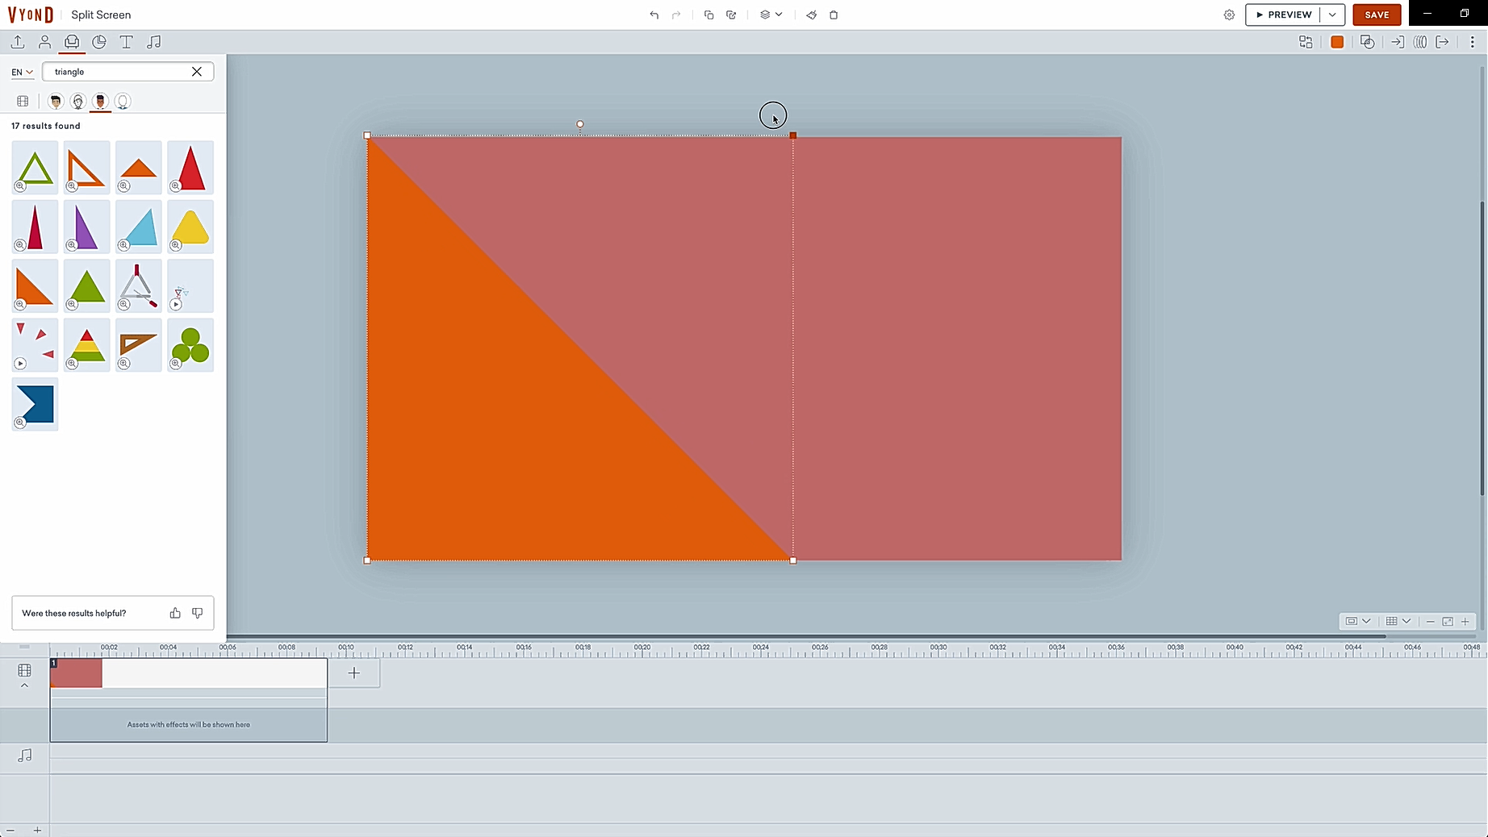The width and height of the screenshot is (1488, 837).
Task: Open the Replace asset icon in toolbar
Action: coord(1306,42)
